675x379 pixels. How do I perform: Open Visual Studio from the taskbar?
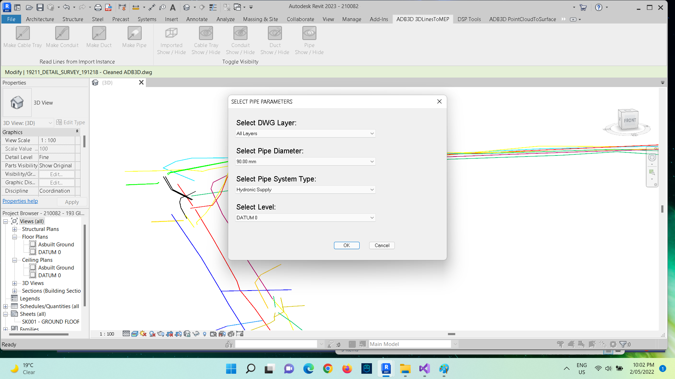click(424, 368)
